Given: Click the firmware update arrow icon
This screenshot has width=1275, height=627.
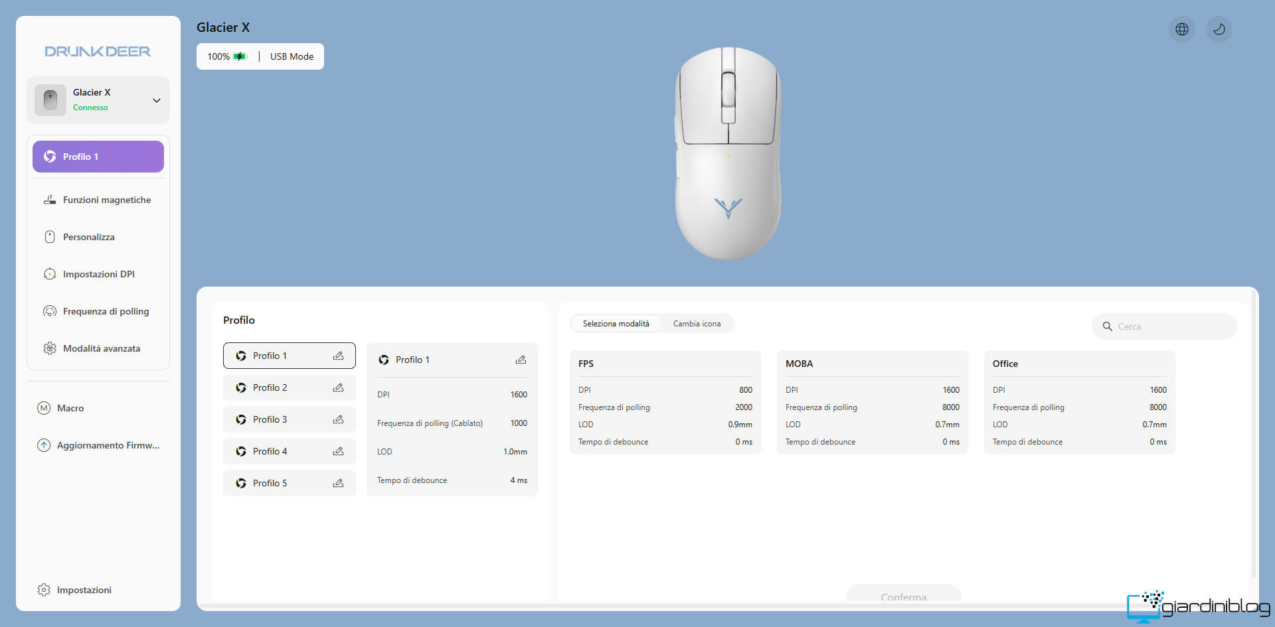Looking at the screenshot, I should pos(44,445).
